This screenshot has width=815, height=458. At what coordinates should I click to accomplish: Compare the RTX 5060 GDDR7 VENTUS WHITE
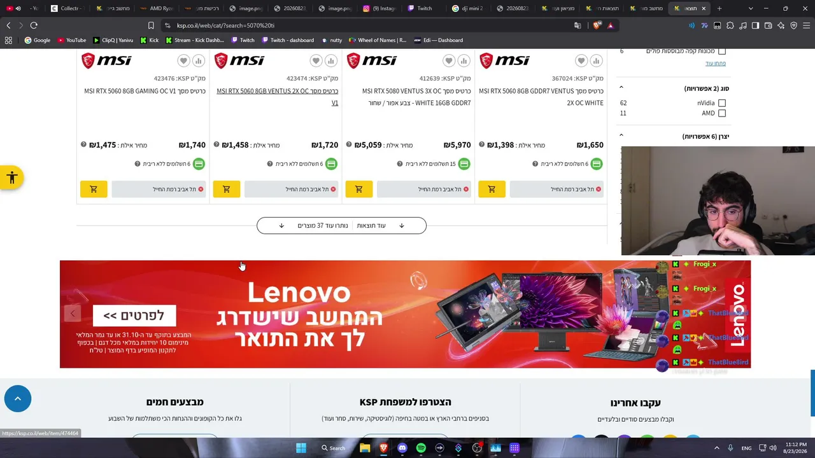[x=596, y=60]
